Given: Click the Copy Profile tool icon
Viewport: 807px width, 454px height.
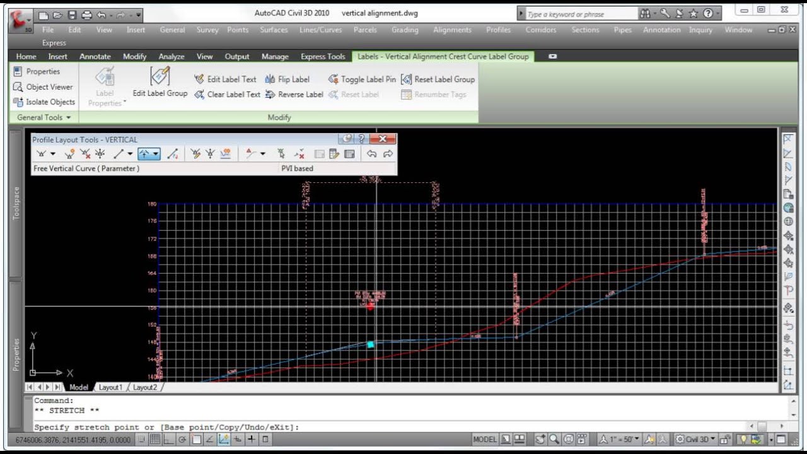Looking at the screenshot, I should 226,154.
